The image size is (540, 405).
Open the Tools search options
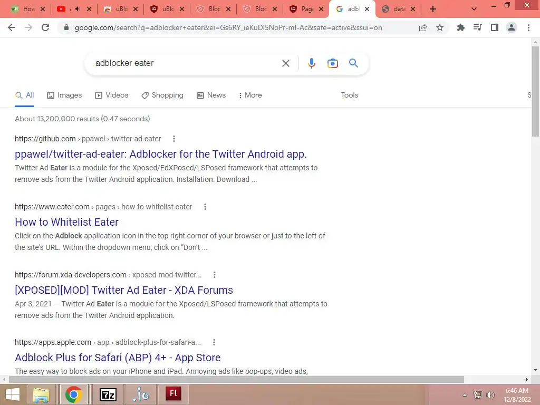pyautogui.click(x=349, y=95)
